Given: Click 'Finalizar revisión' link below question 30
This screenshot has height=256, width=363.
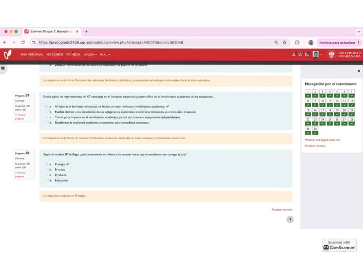Looking at the screenshot, I should 282,210.
